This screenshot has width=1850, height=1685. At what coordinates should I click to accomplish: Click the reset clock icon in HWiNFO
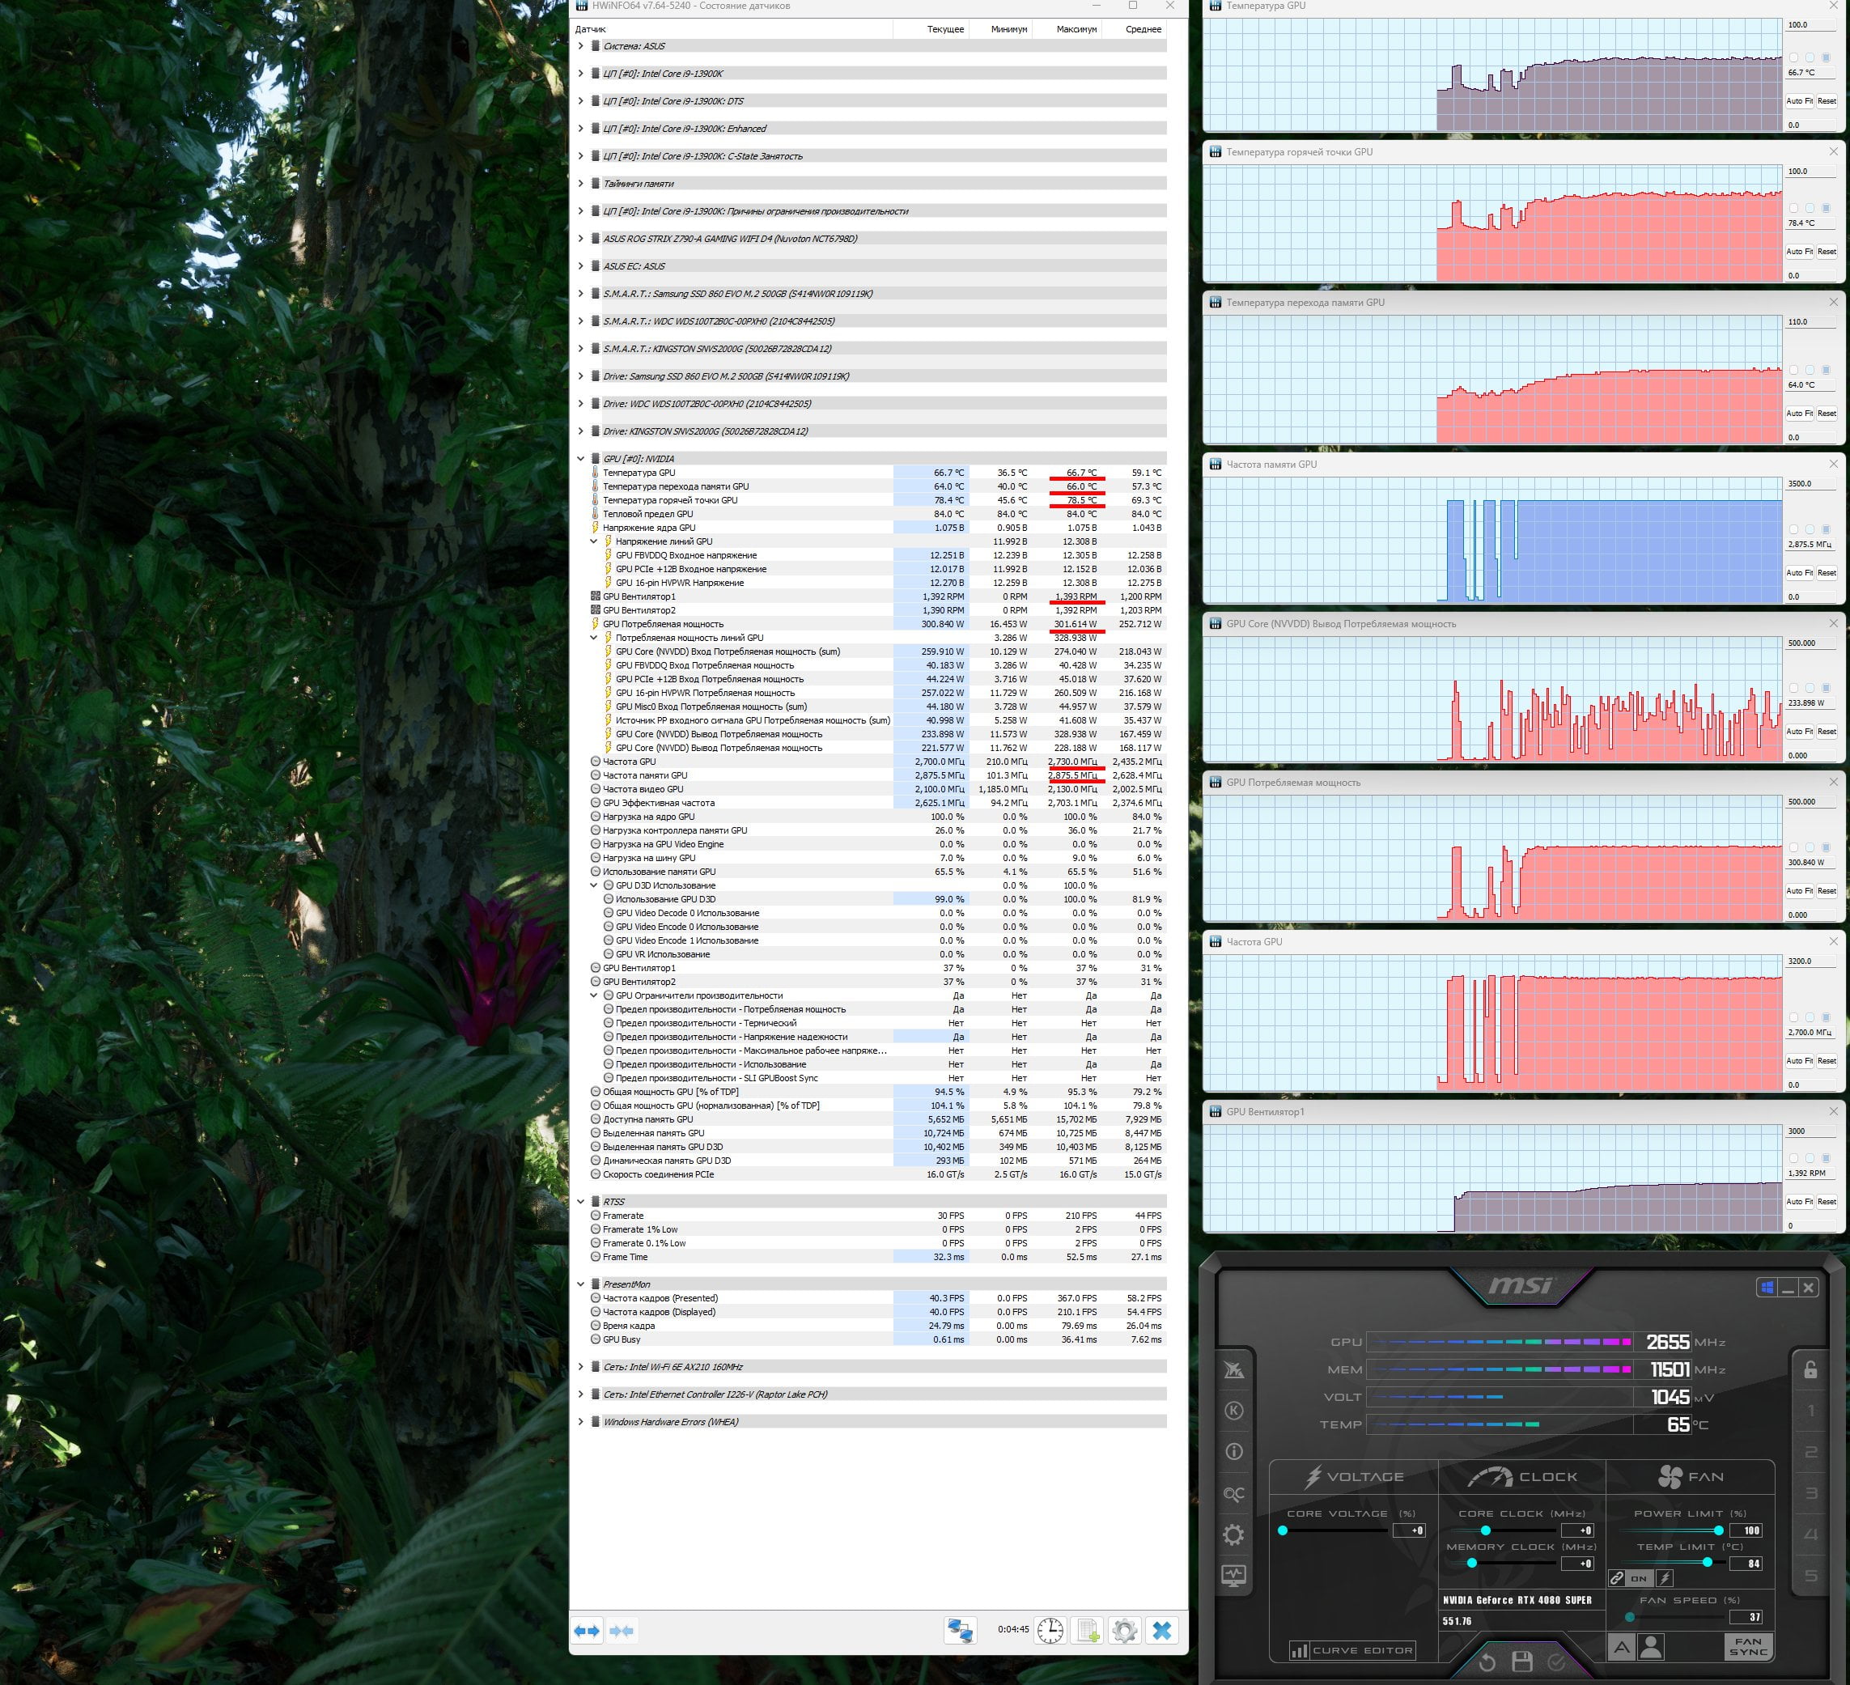1050,1631
